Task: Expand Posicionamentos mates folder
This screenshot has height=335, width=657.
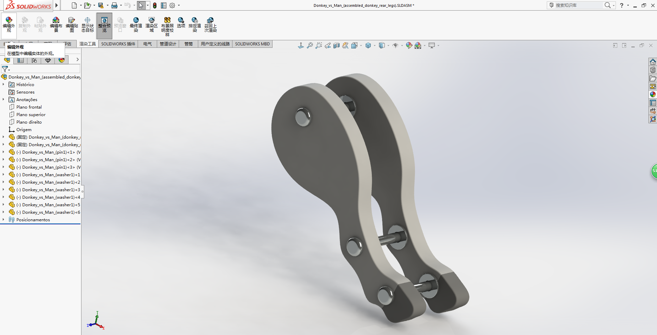Action: 3,220
